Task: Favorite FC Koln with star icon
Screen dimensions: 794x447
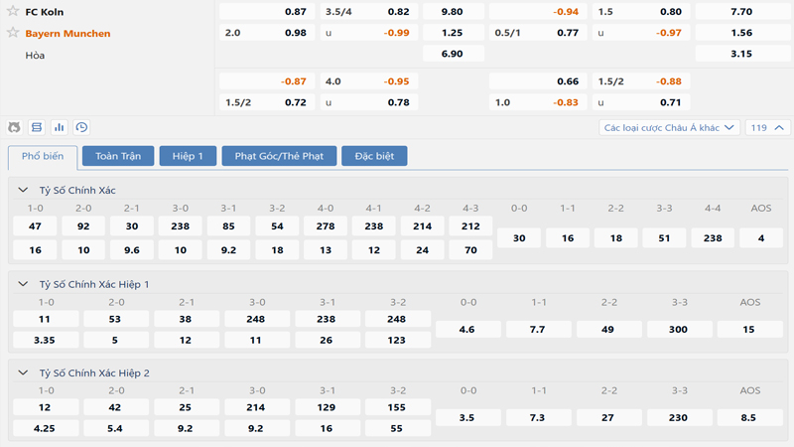Action: (x=13, y=11)
